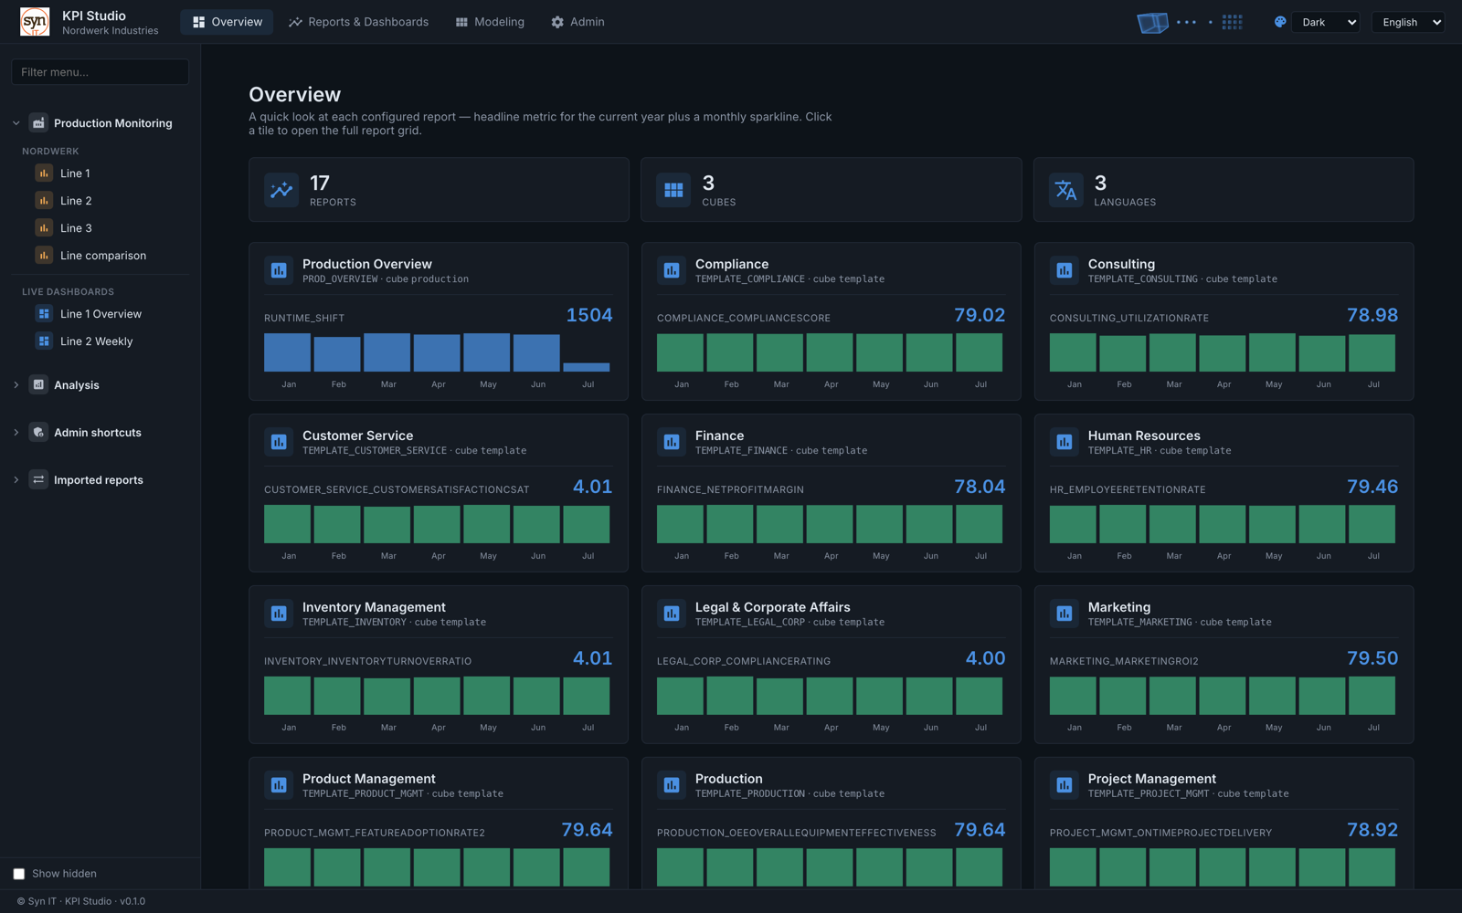
Task: Click the Line 1 report chart icon
Action: (44, 173)
